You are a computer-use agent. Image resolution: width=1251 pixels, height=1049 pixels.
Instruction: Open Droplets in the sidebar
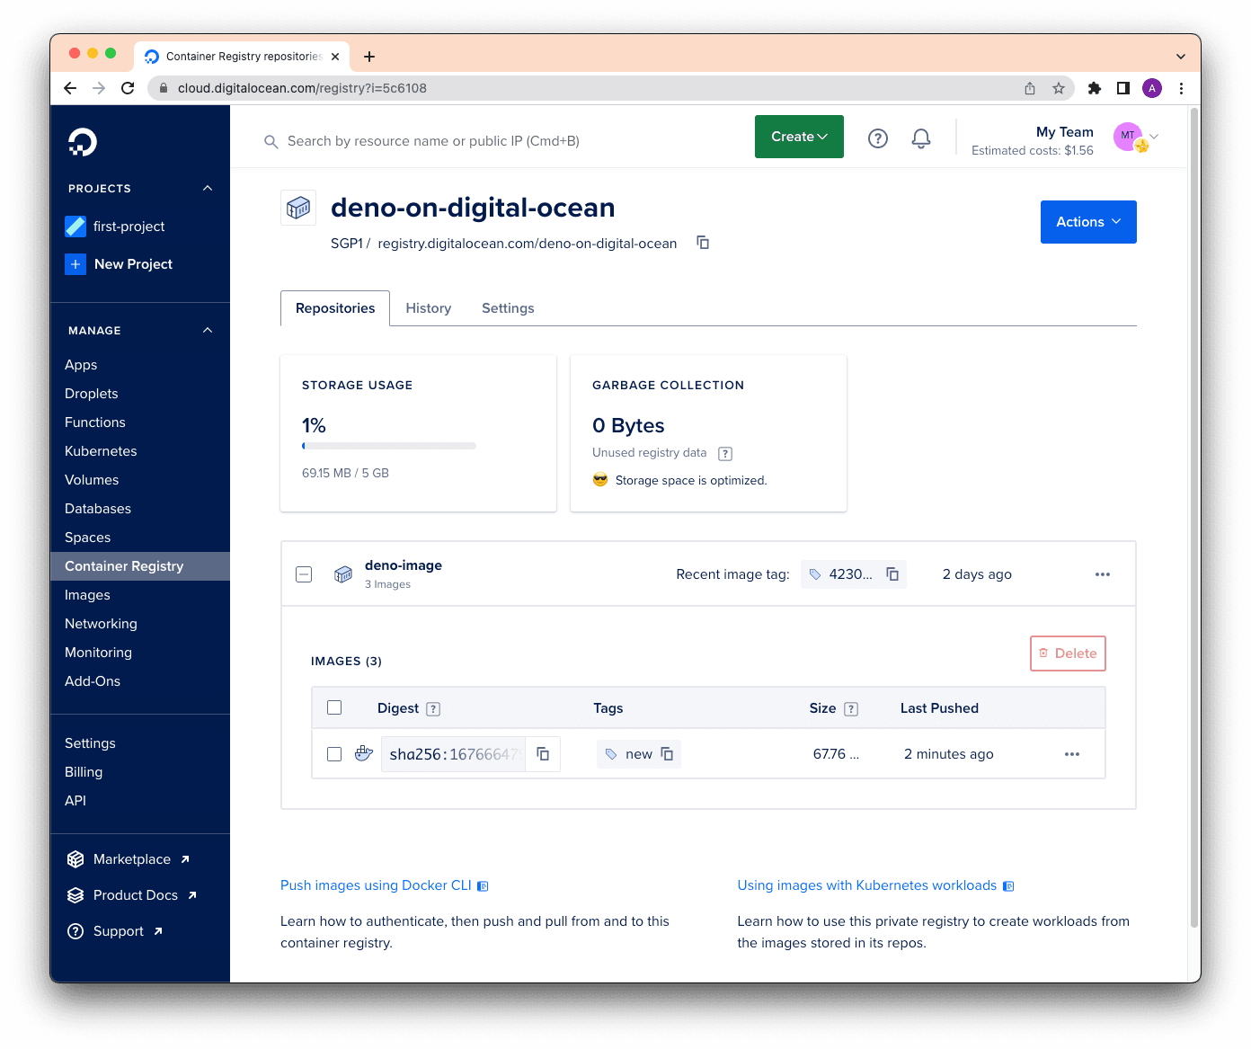92,394
